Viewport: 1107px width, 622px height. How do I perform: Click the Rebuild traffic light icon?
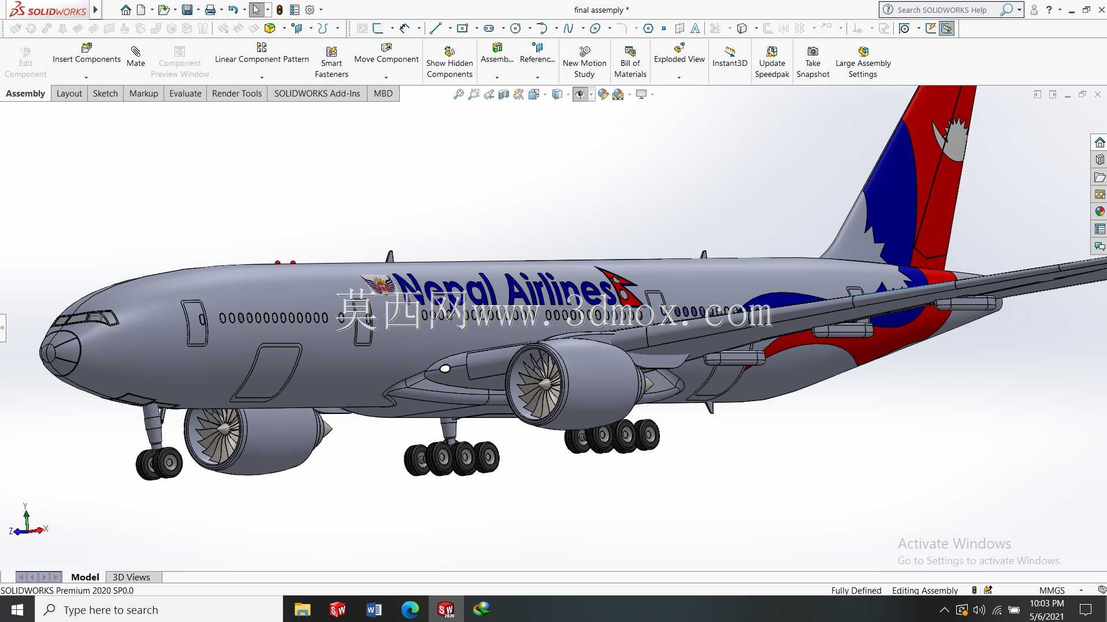pos(280,10)
